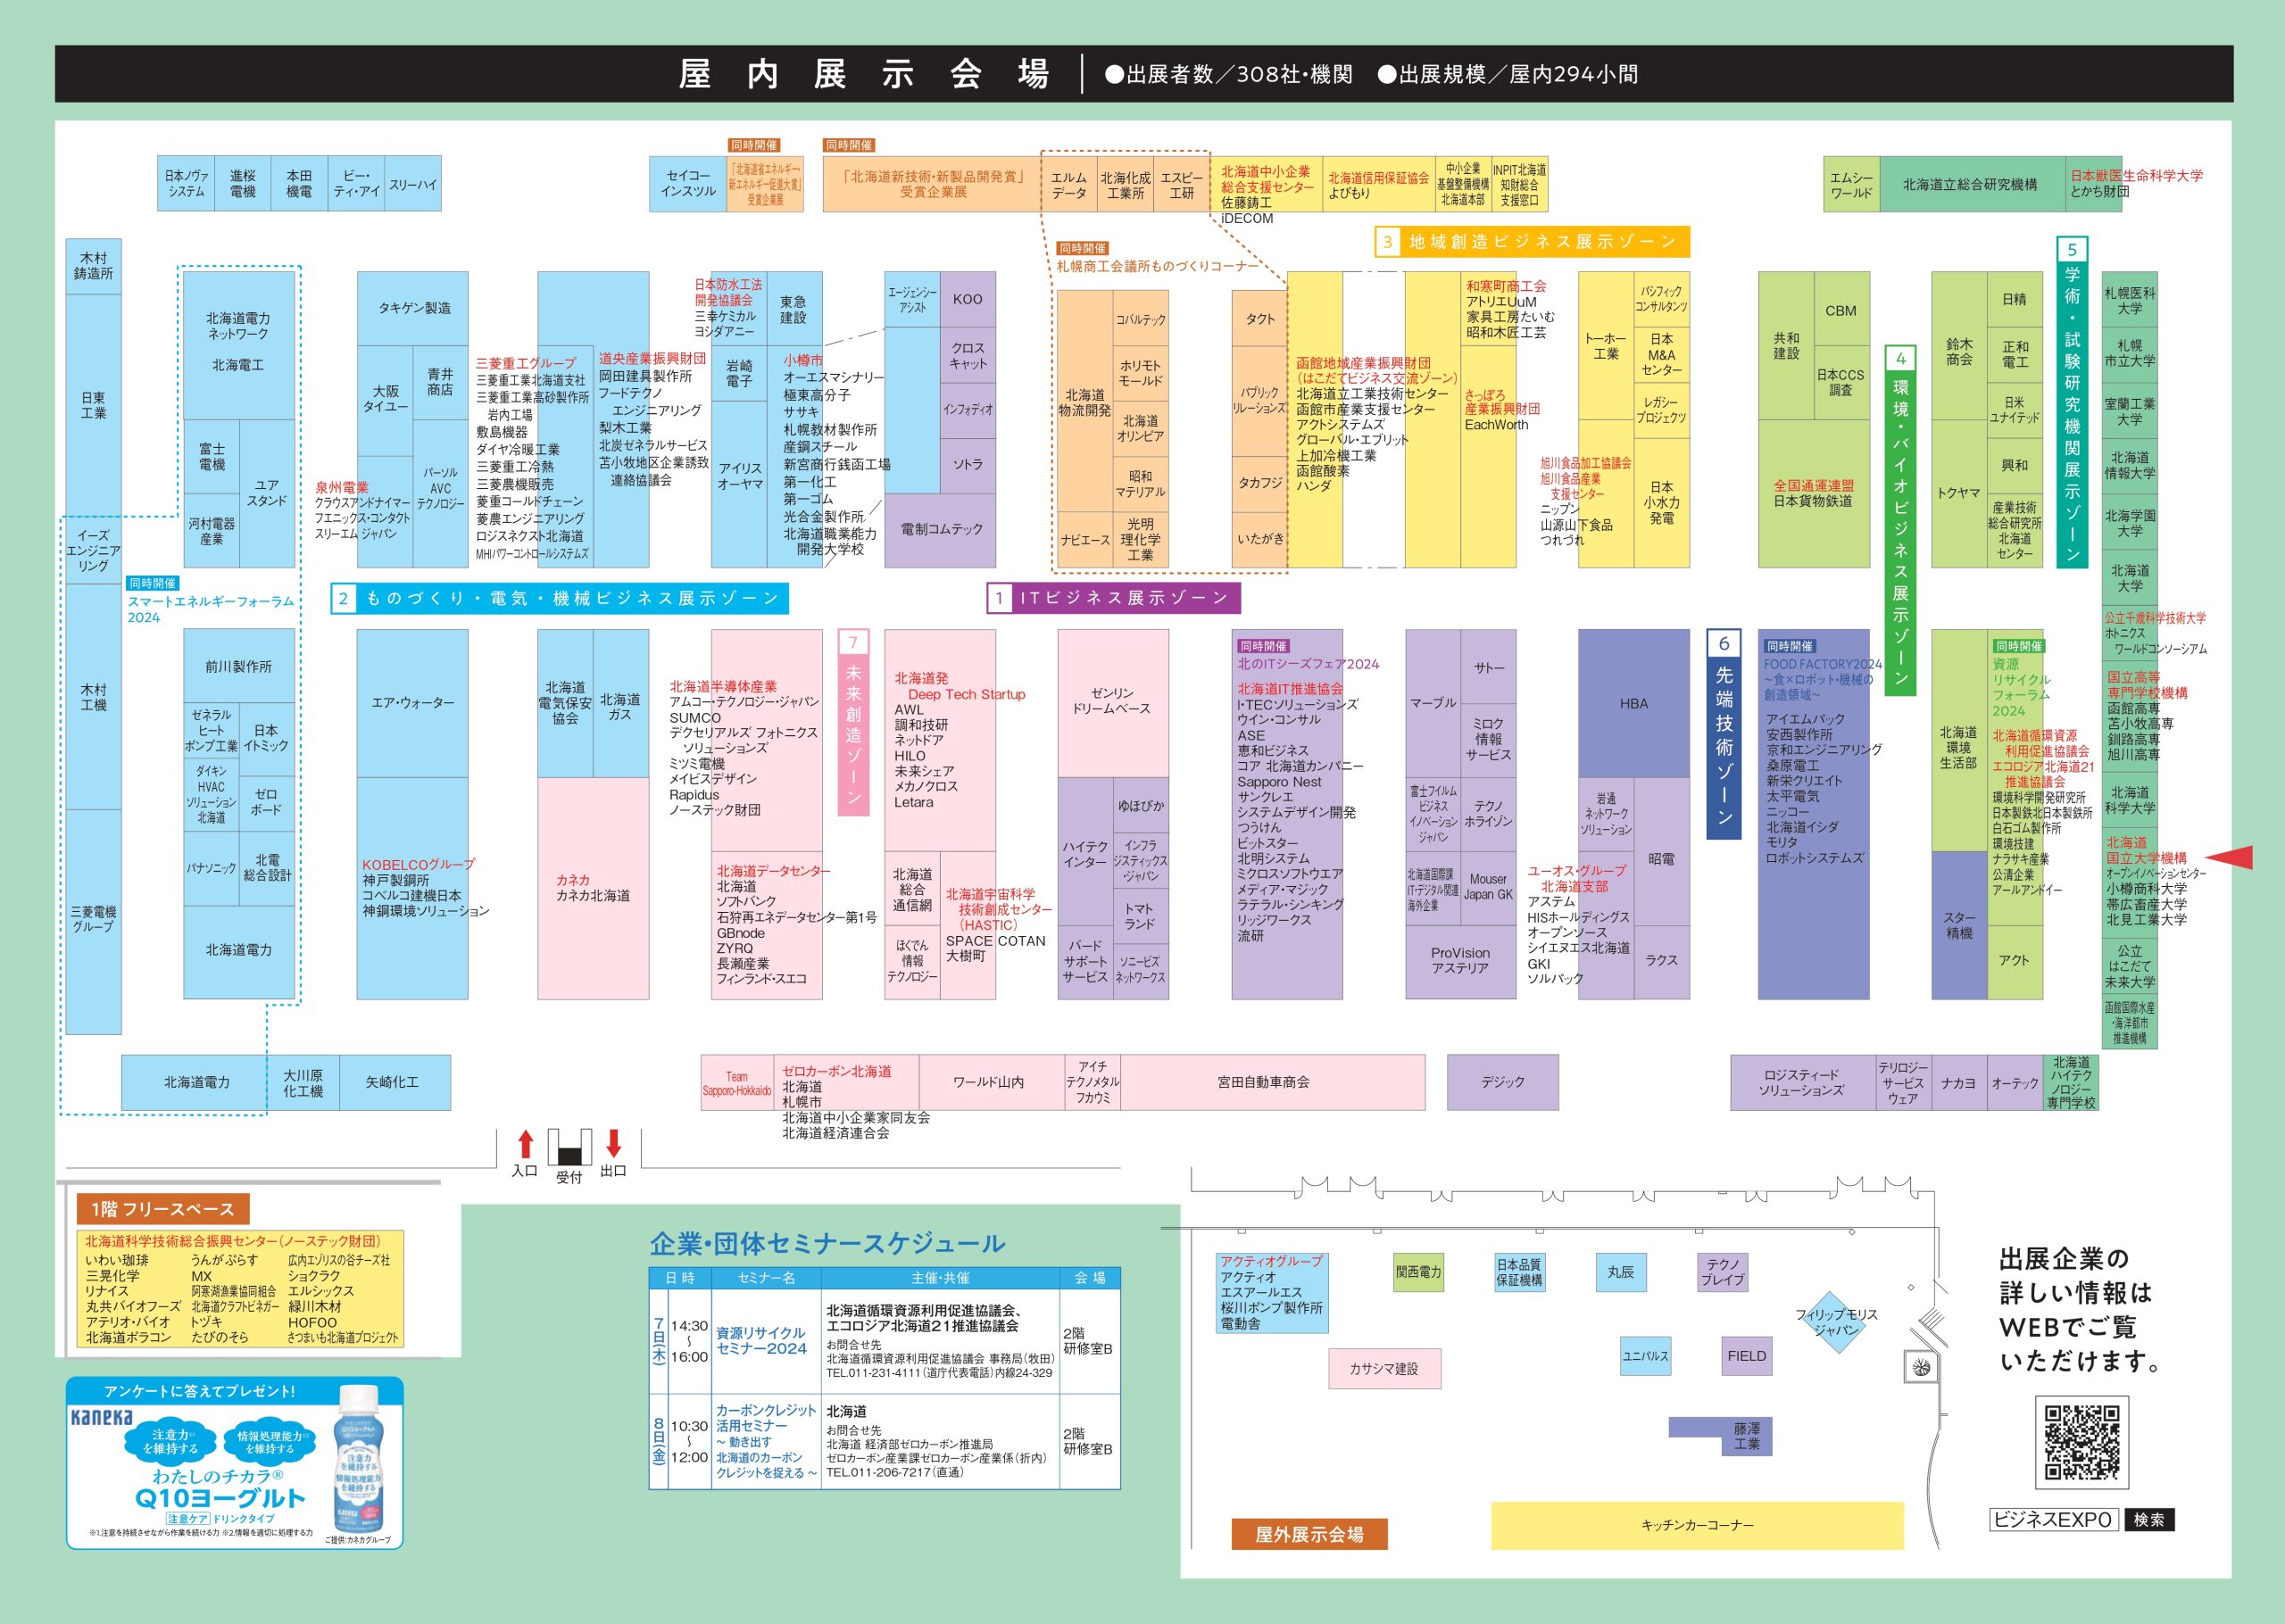Viewport: 2285px width, 1624px height.
Task: Click the スマートエネルギーフォーラム2024 label
Action: coord(211,609)
